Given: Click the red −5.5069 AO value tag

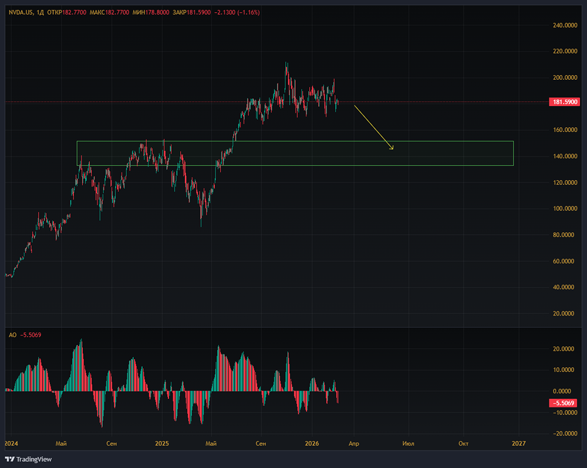Looking at the screenshot, I should click(x=564, y=403).
